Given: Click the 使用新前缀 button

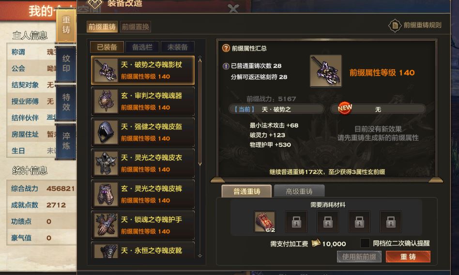Looking at the screenshot, I should (x=359, y=257).
